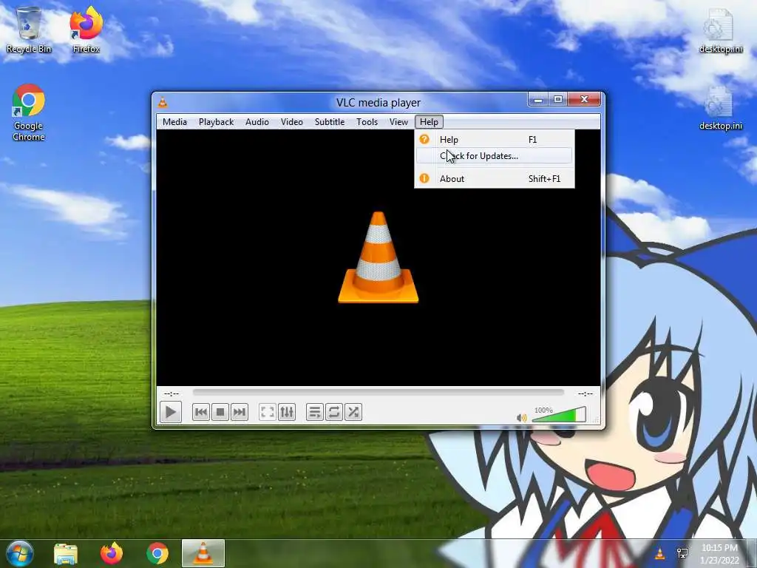Click the 10:15 PM taskbar clock

719,553
